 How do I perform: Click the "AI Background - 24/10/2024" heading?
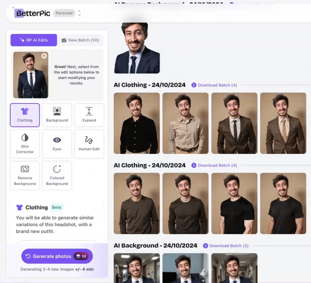[x=156, y=246]
